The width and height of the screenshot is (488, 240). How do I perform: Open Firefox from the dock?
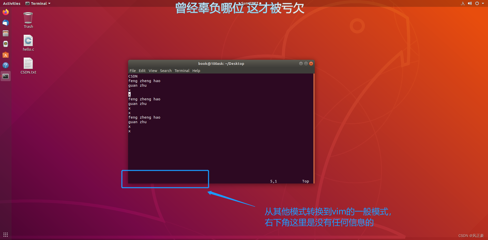click(x=5, y=12)
